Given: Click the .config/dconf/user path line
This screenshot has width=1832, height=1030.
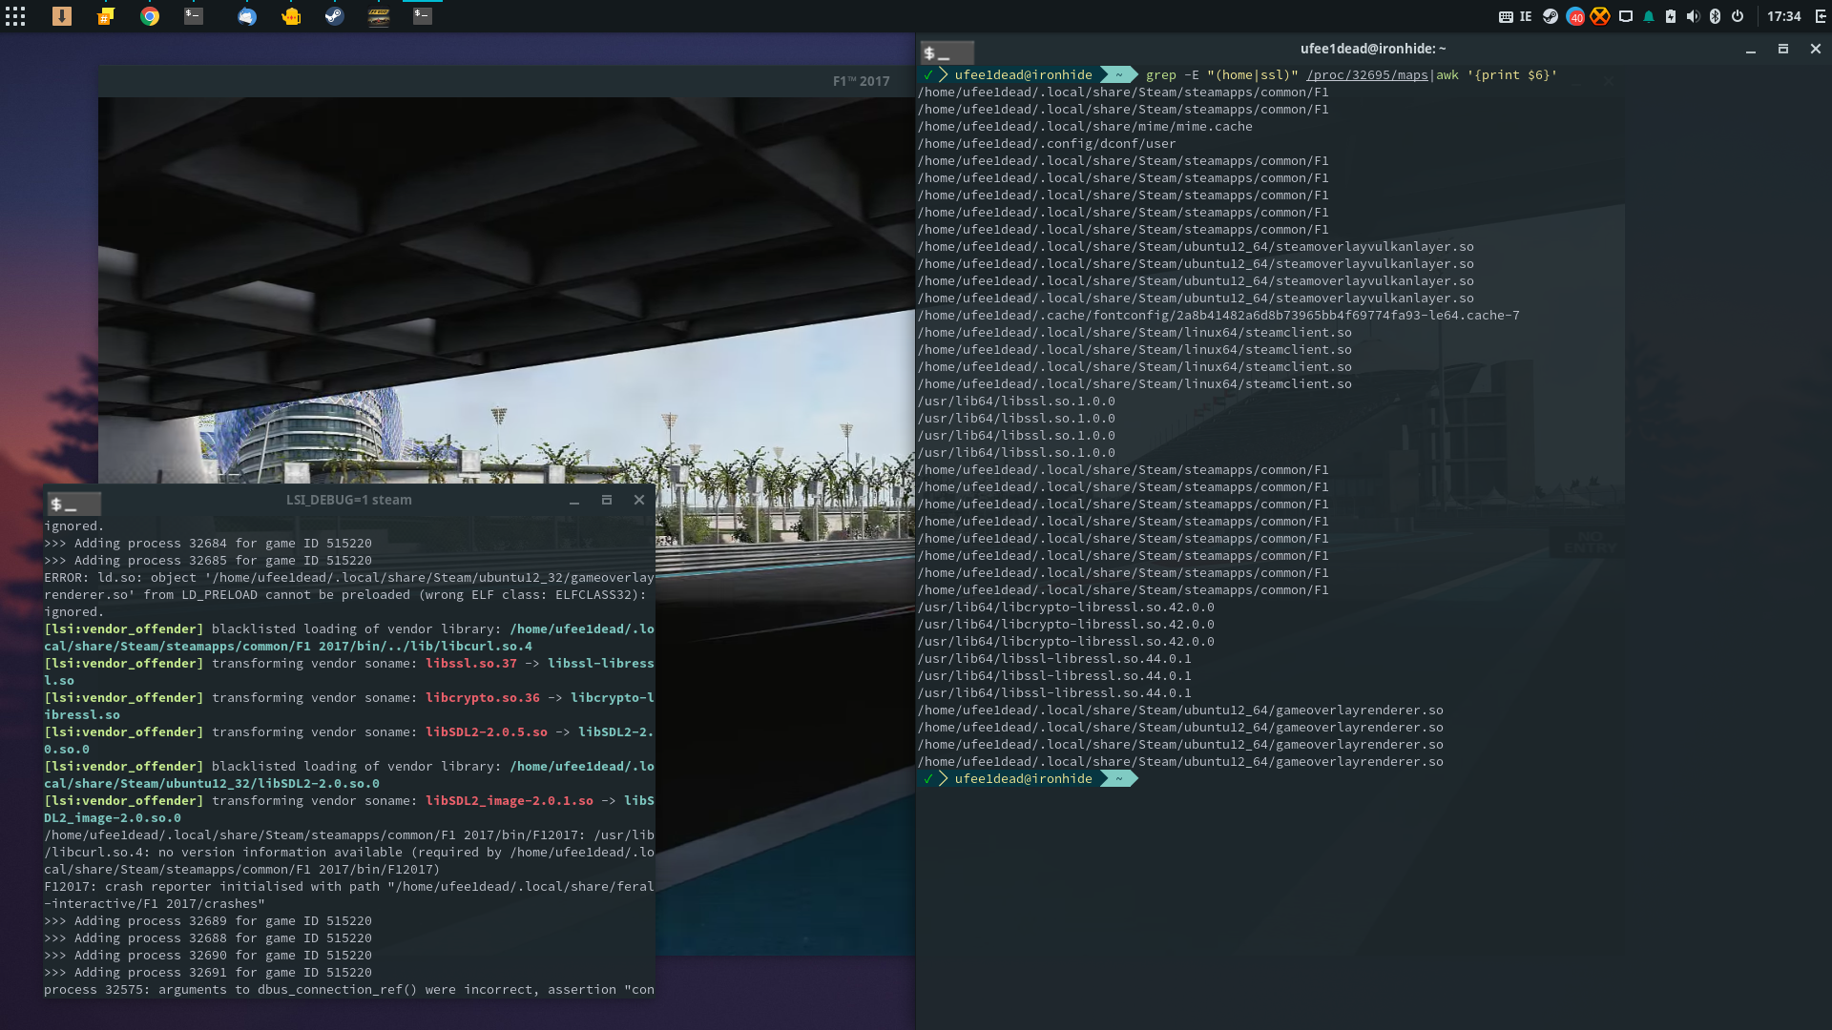Looking at the screenshot, I should pos(1047,144).
